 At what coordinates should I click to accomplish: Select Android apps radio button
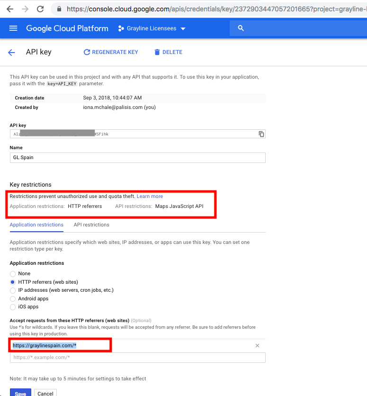point(13,299)
